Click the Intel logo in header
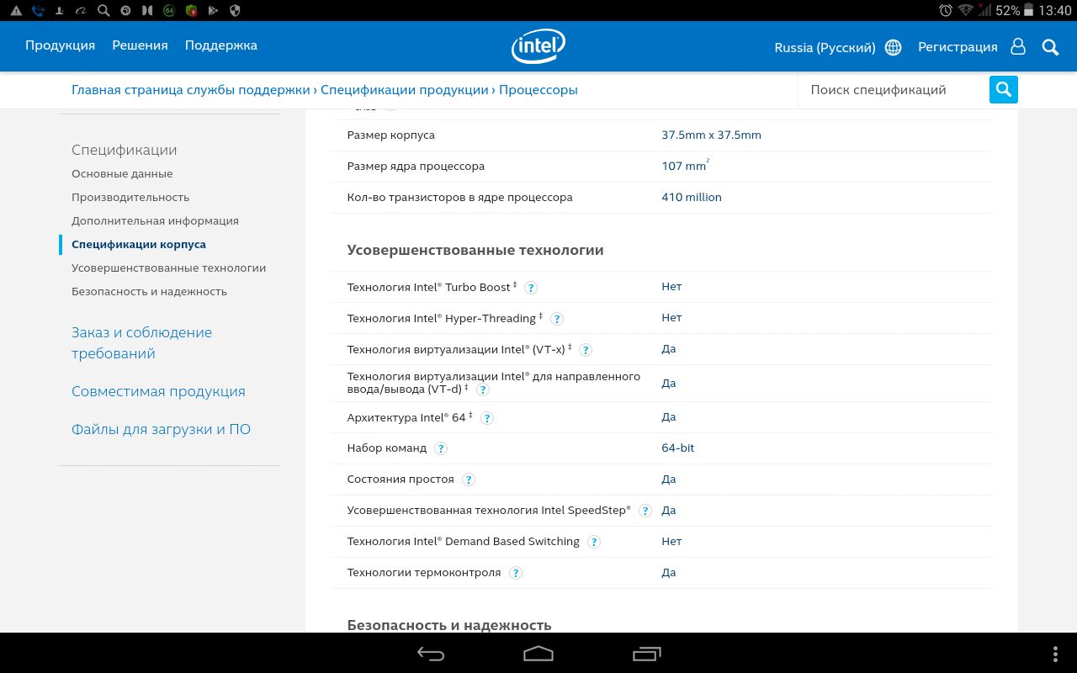Viewport: 1077px width, 673px height. (538, 46)
